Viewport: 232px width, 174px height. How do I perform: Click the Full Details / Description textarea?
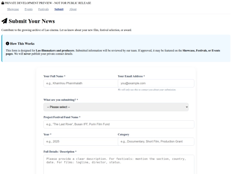tap(119, 165)
